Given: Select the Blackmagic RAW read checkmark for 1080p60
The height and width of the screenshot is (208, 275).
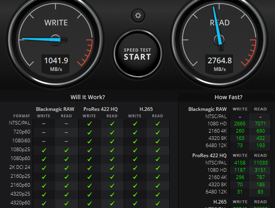Looking at the screenshot, I should pos(66,159).
